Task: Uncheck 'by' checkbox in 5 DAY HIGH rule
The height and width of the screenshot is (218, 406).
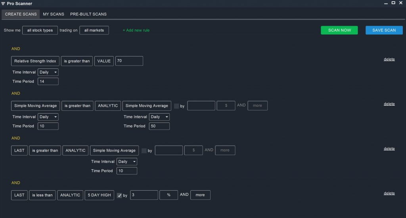Action: click(119, 195)
